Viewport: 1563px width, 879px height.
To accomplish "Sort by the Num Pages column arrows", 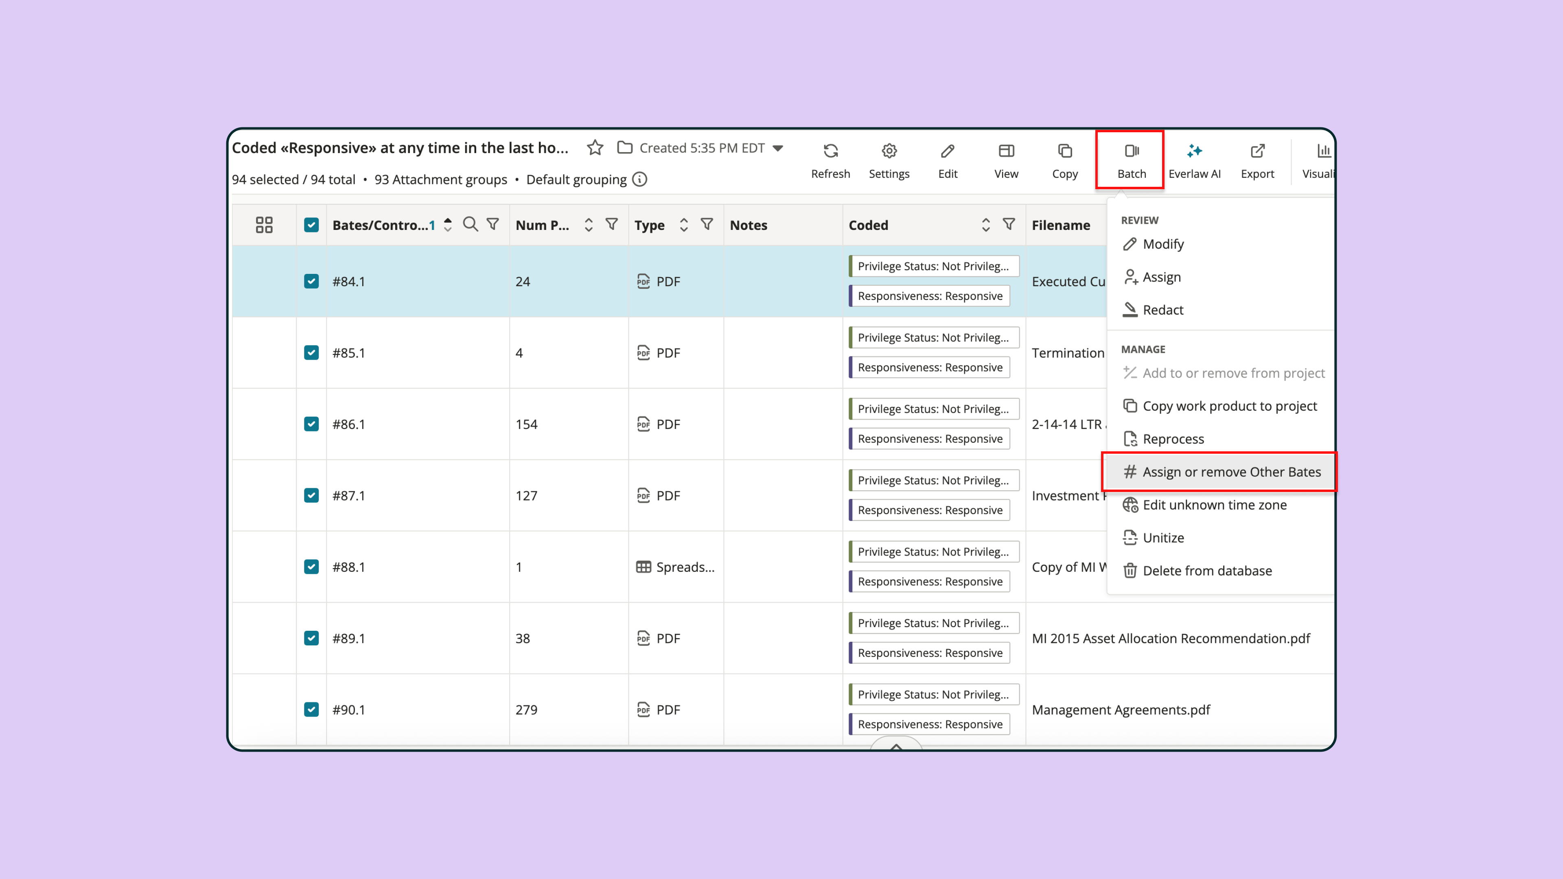I will click(588, 225).
